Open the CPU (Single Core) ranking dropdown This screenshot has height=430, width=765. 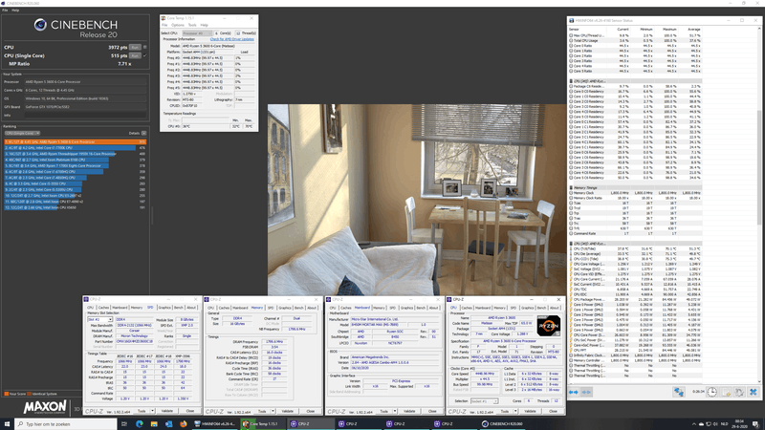pos(22,133)
